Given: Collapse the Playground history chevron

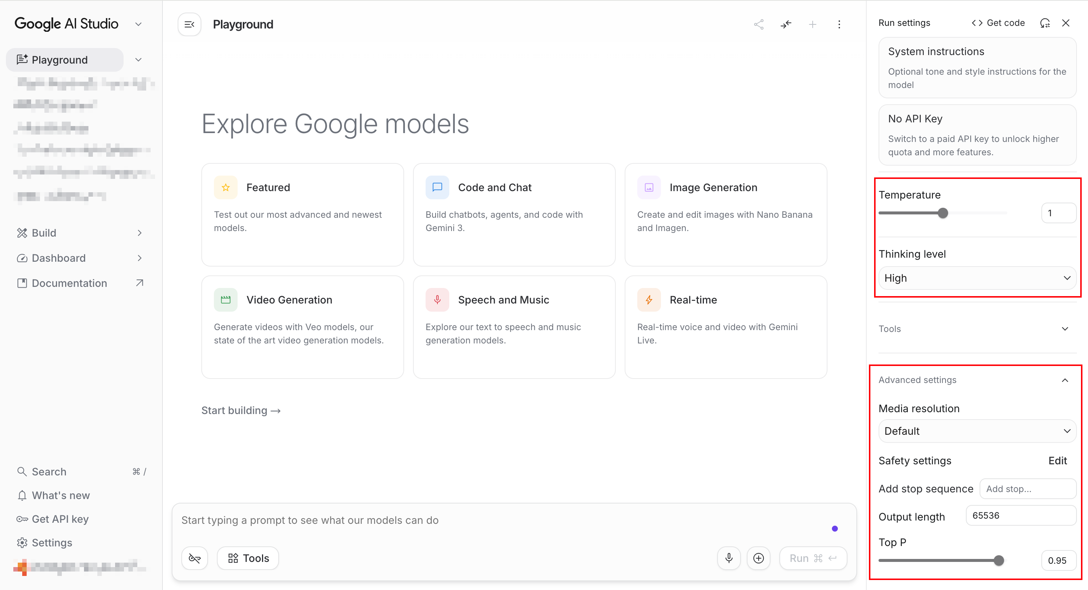Looking at the screenshot, I should pos(138,60).
